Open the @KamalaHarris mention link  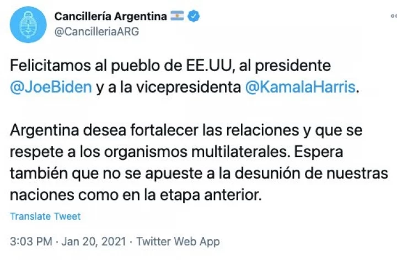pyautogui.click(x=301, y=87)
